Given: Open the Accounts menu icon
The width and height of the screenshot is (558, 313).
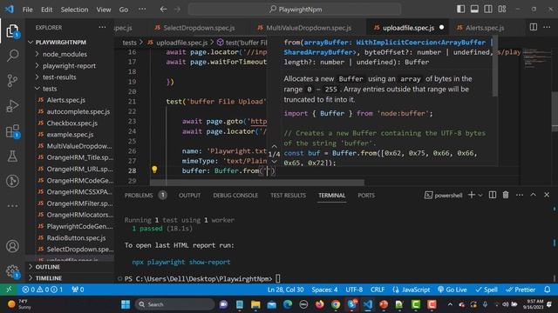Looking at the screenshot, I should pyautogui.click(x=12, y=246).
